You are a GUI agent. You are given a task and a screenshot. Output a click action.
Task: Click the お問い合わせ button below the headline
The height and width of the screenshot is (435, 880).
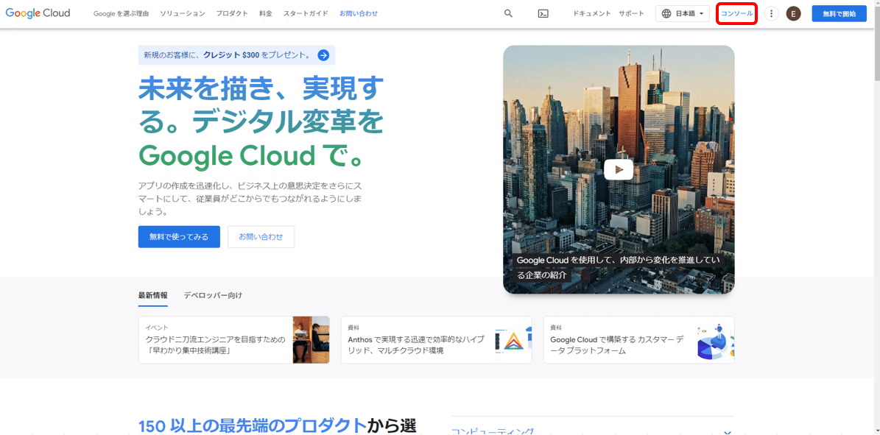(261, 237)
